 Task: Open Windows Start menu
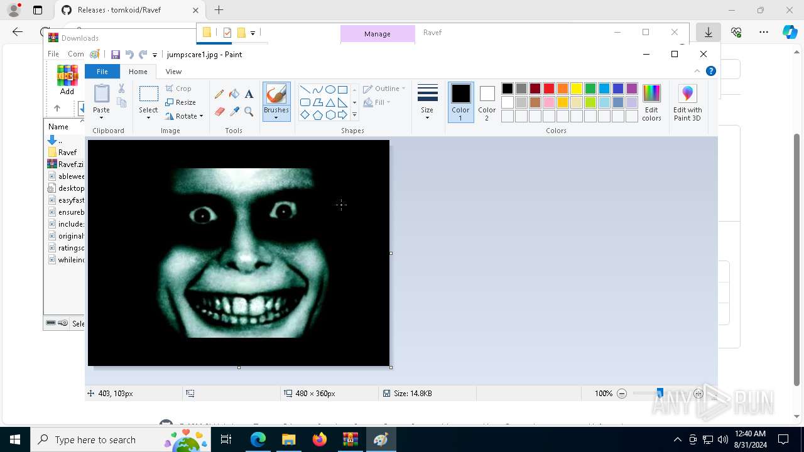15,439
